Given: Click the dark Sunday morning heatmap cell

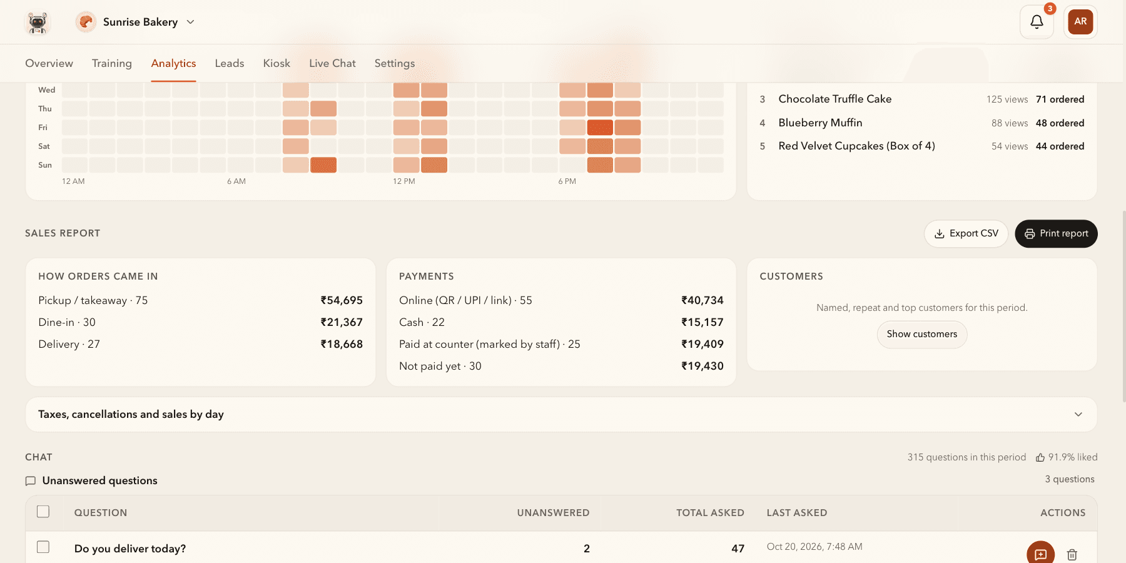Looking at the screenshot, I should point(323,165).
